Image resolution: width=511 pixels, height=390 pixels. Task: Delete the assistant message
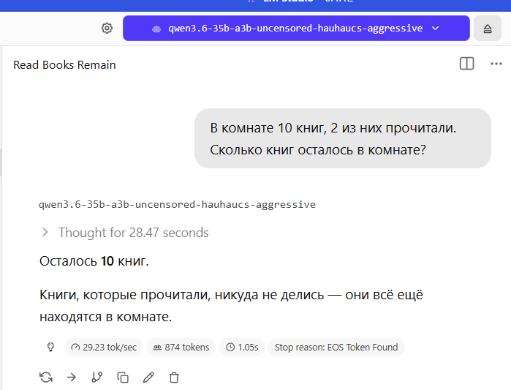(x=174, y=378)
